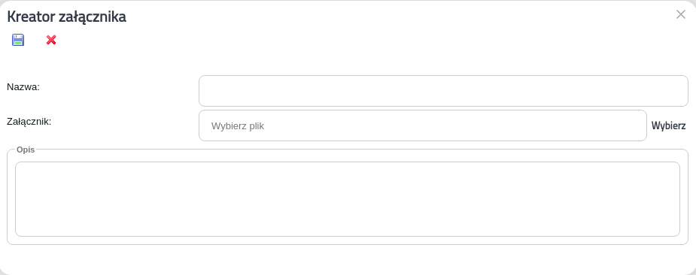Activate the field beside the Załącznik label
The height and width of the screenshot is (275, 696).
point(423,125)
